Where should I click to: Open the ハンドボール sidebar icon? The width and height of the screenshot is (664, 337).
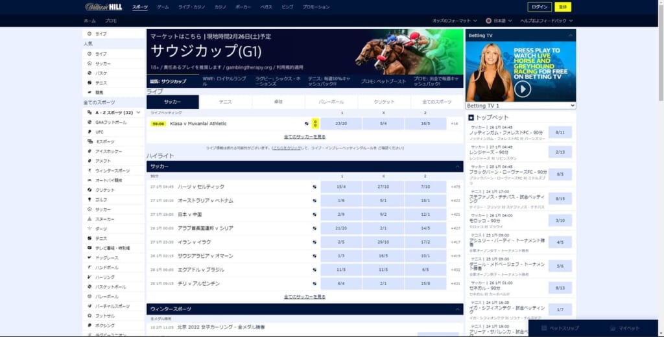[x=89, y=268]
